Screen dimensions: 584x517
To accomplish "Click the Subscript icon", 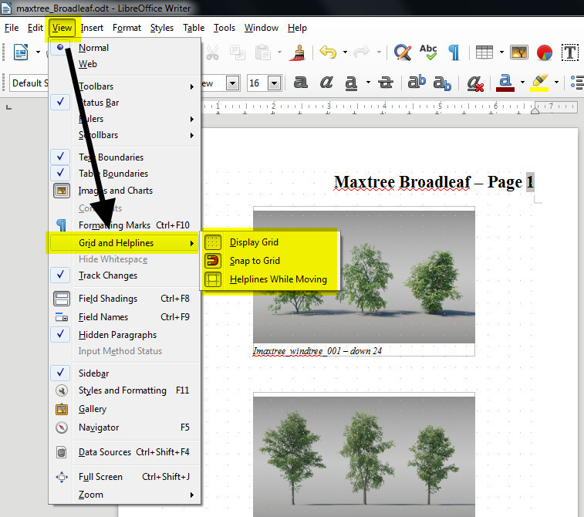I will pyautogui.click(x=443, y=83).
